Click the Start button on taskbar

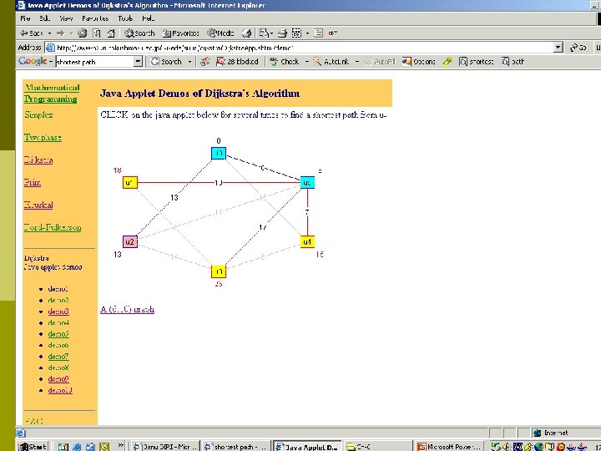(33, 446)
